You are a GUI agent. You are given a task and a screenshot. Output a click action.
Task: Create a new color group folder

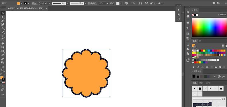(x=216, y=67)
